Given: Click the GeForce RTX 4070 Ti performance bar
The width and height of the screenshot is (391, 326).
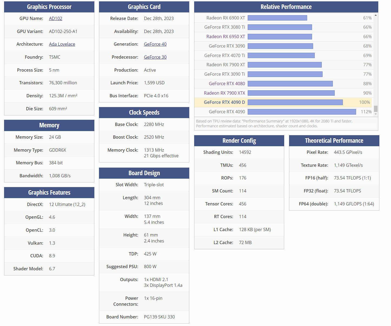Looking at the screenshot, I should coord(281,55).
